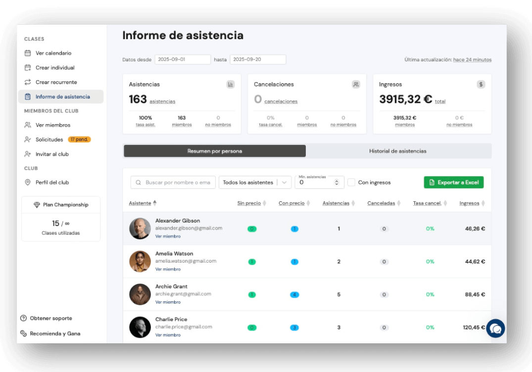532x372 pixels.
Task: Enable the Con ingresos checkbox
Action: pos(351,183)
